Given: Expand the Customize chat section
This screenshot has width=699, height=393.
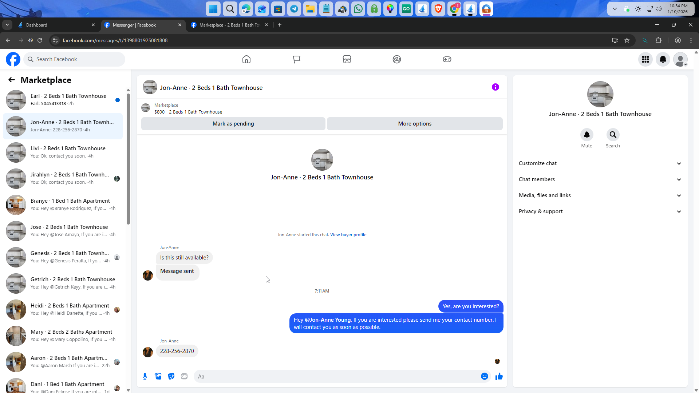Looking at the screenshot, I should point(600,163).
